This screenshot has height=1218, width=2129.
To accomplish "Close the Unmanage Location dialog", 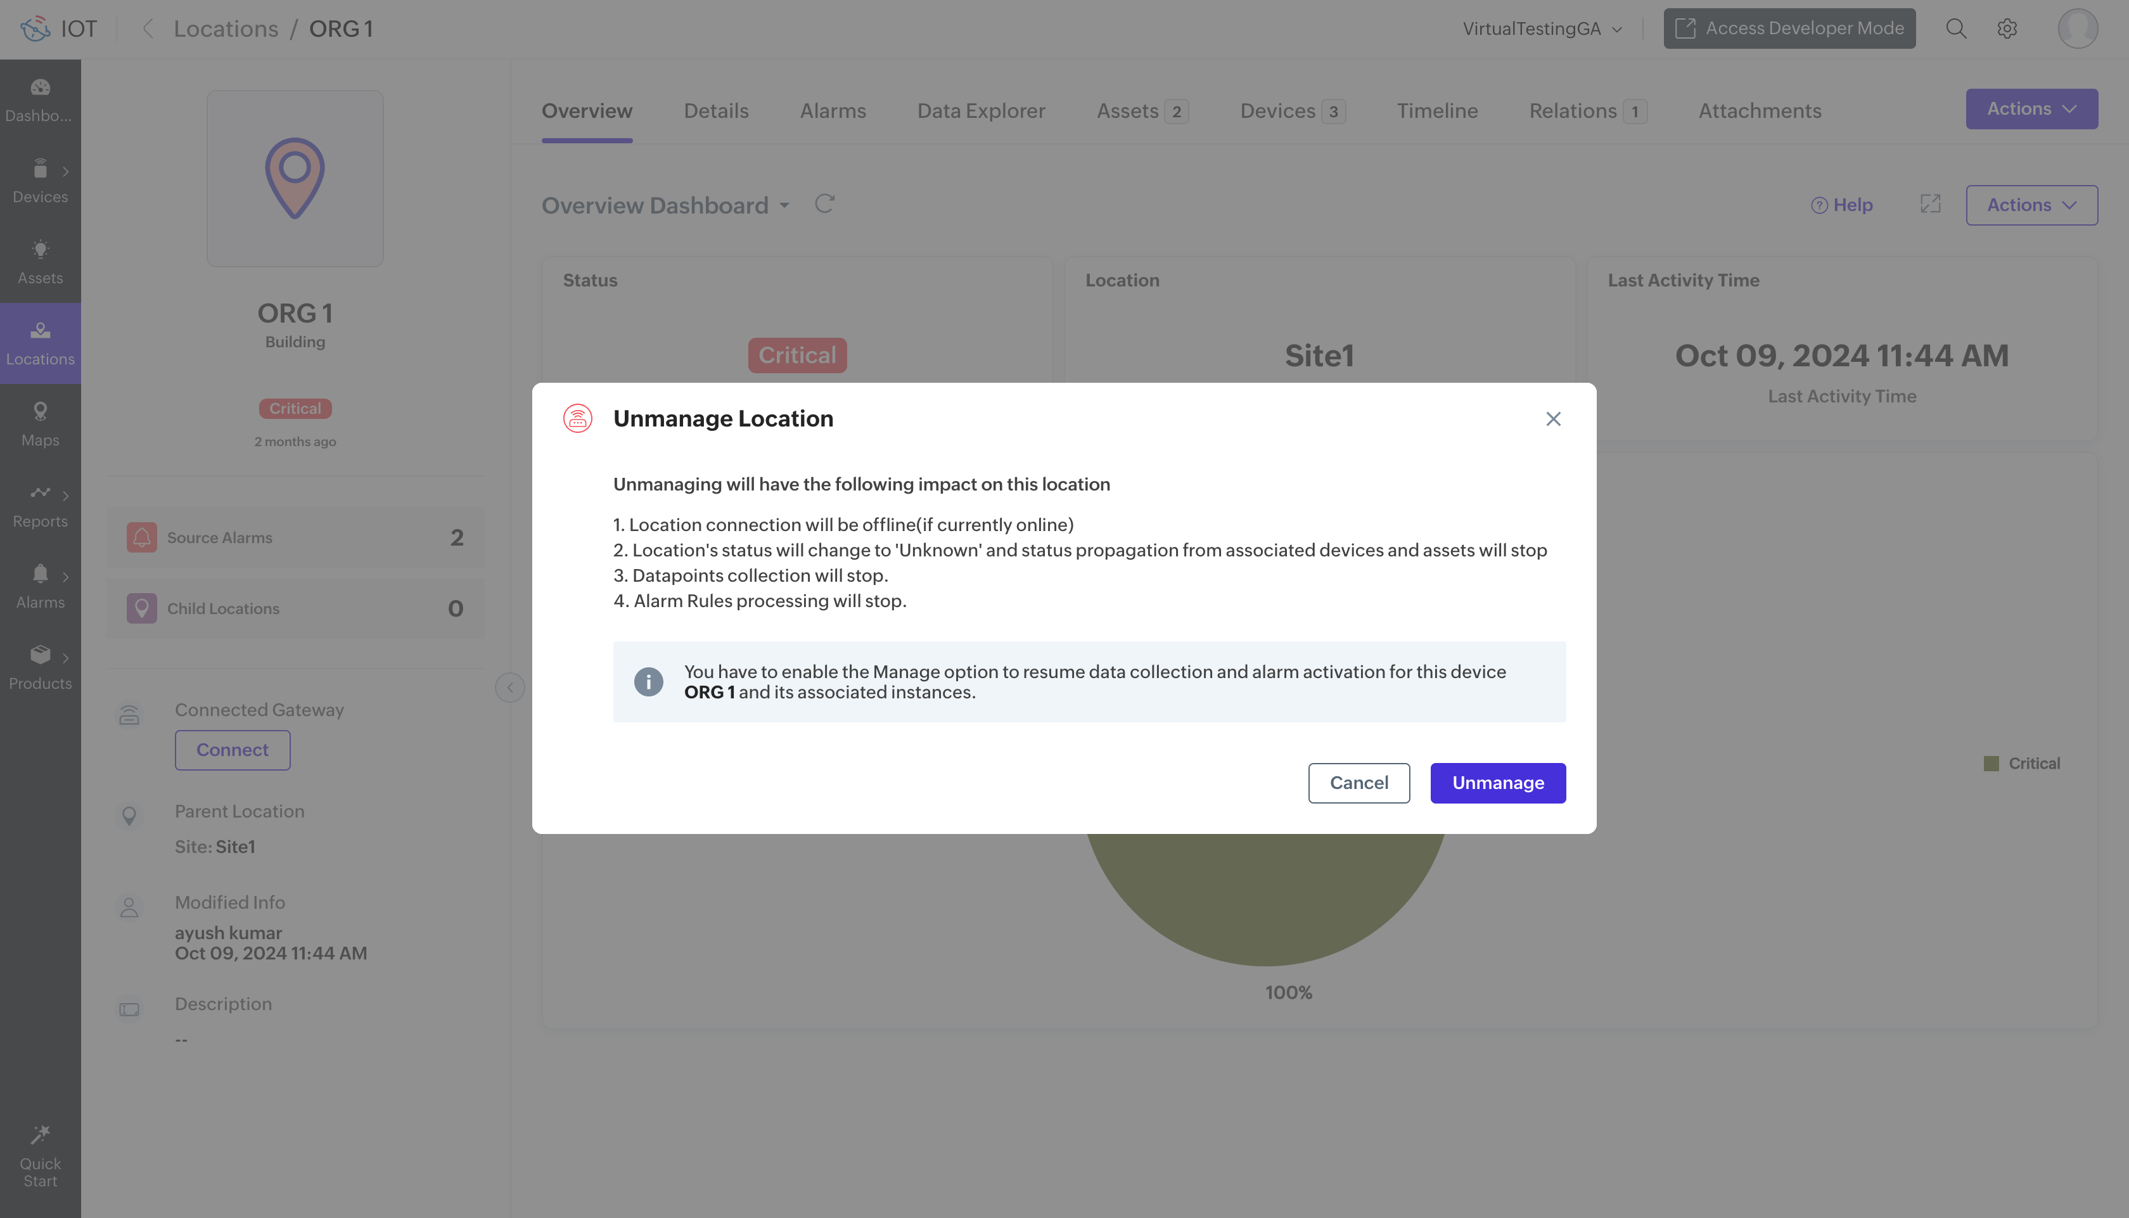I will [x=1553, y=418].
